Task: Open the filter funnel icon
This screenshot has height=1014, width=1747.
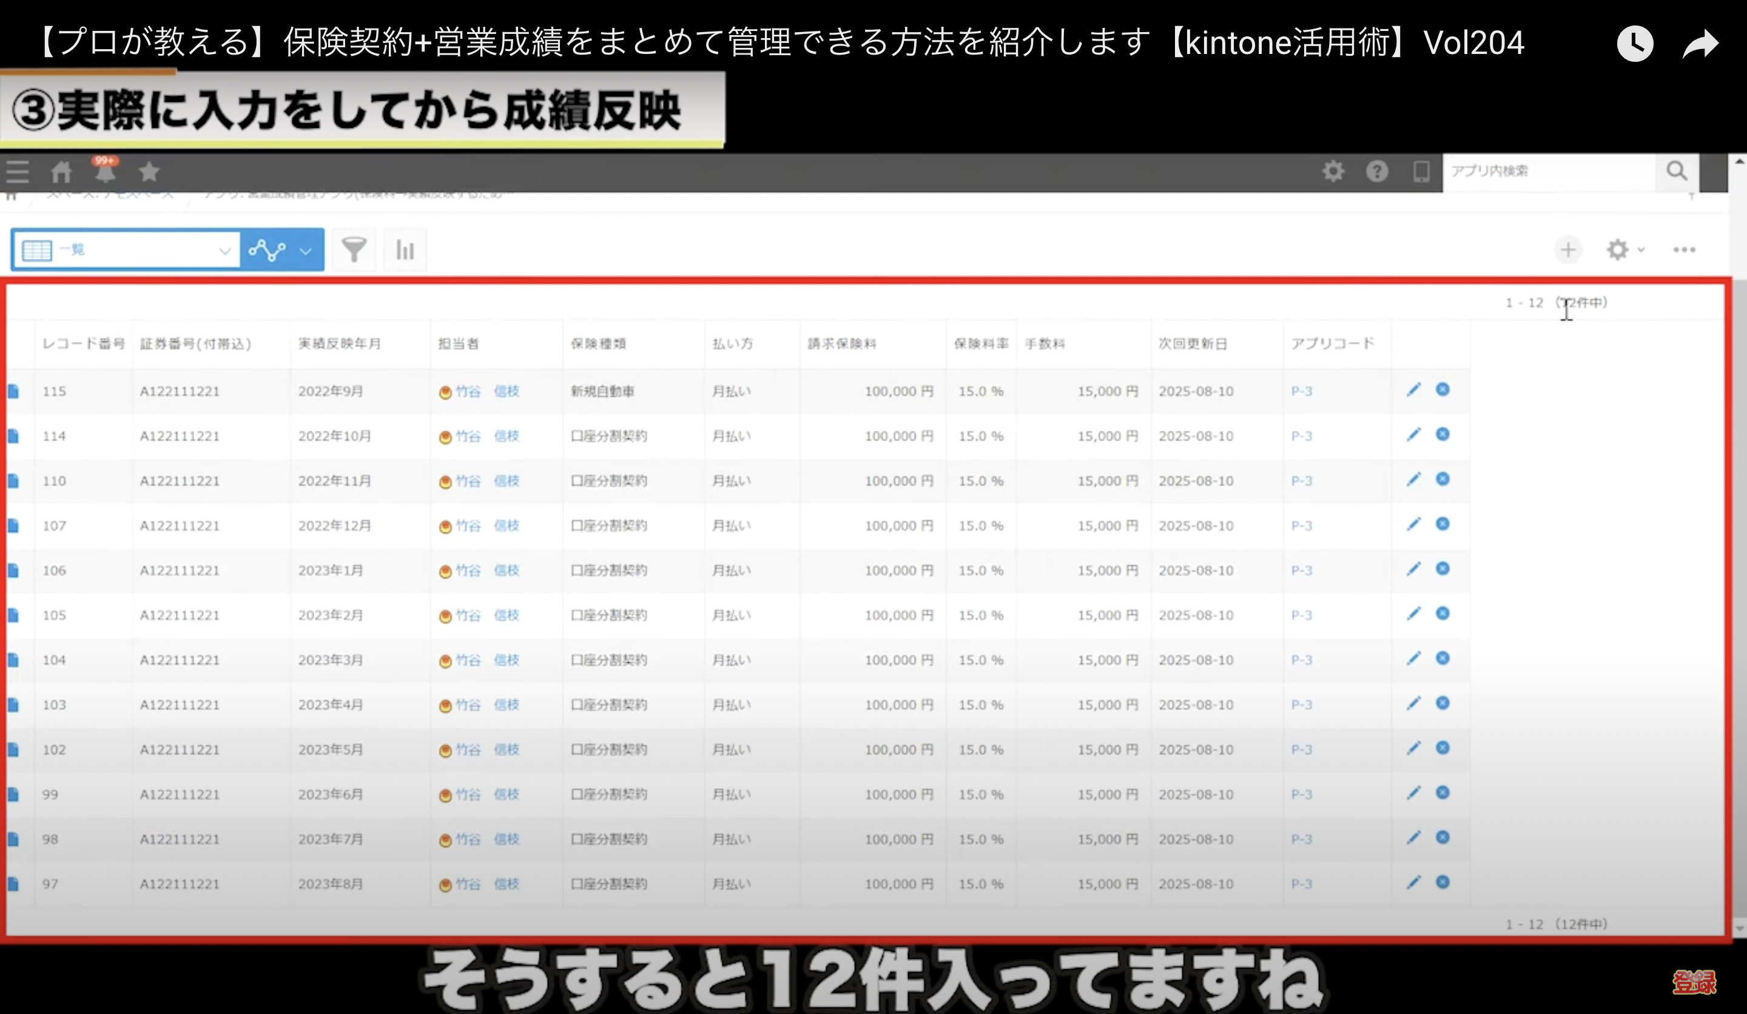Action: 354,249
